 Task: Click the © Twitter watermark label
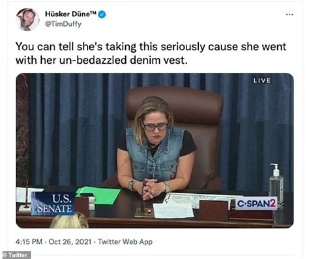(x=17, y=255)
